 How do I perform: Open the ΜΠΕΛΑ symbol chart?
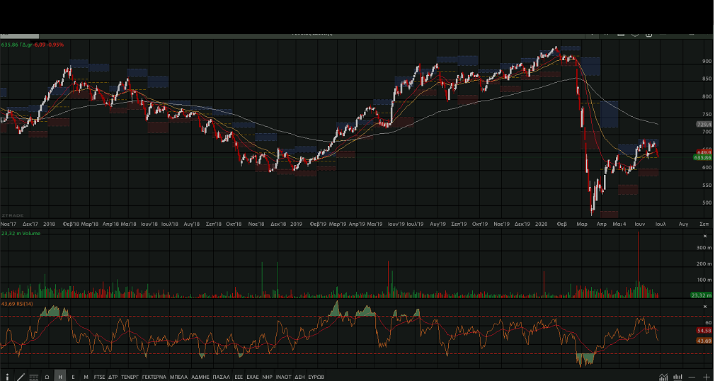coord(178,377)
